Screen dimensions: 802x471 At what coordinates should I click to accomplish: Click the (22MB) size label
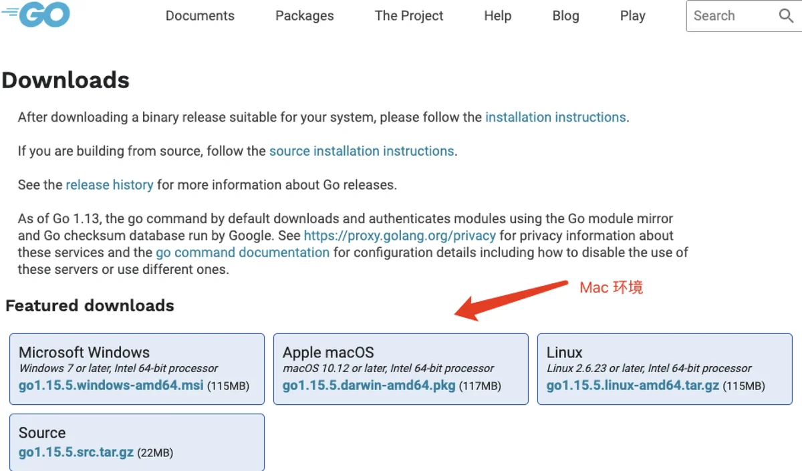(x=155, y=453)
